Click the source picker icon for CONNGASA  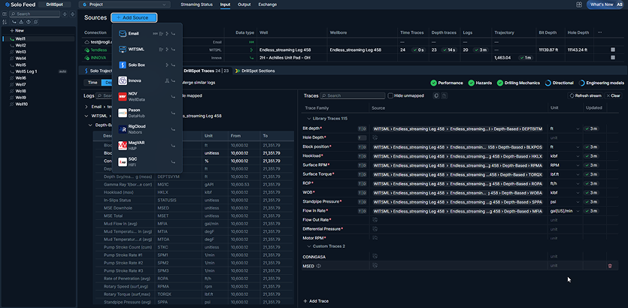[375, 256]
